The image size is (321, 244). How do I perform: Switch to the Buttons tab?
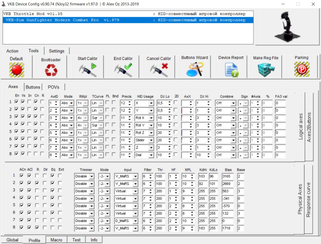click(33, 87)
